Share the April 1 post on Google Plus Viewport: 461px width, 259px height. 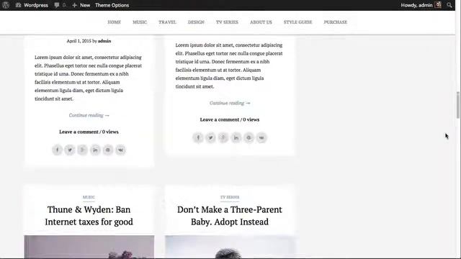click(83, 150)
